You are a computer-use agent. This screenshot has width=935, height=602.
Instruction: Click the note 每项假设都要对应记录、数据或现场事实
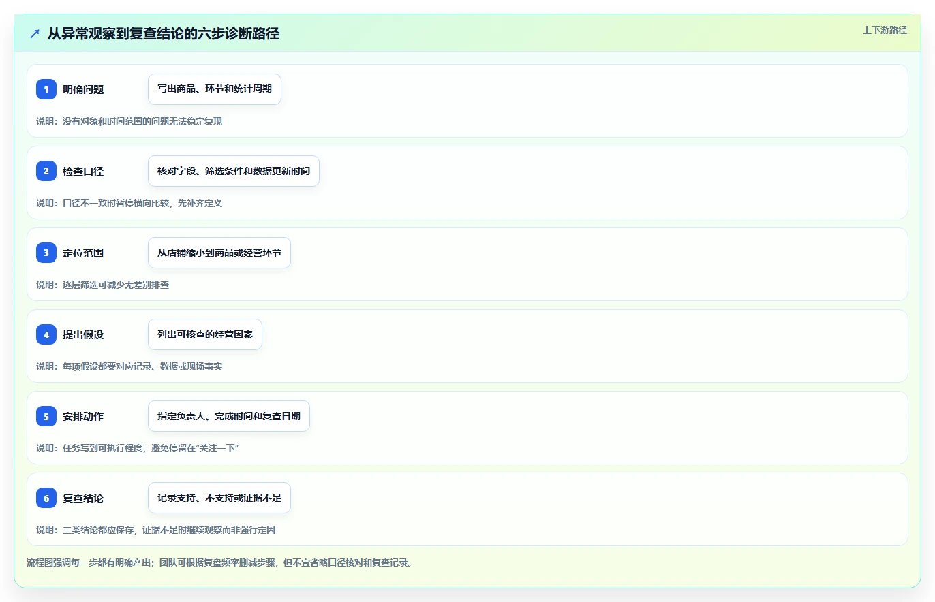142,366
